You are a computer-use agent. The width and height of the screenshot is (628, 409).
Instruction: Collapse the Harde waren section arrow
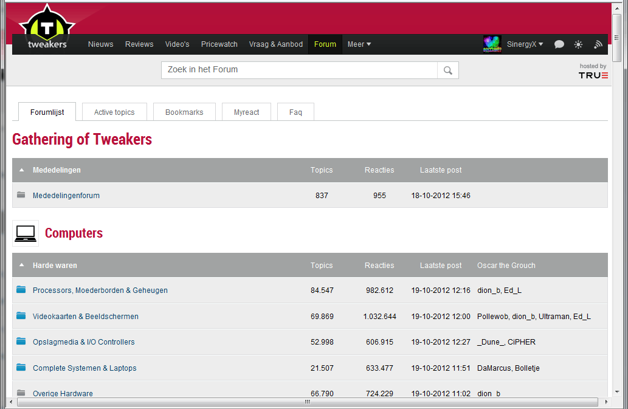tap(22, 265)
